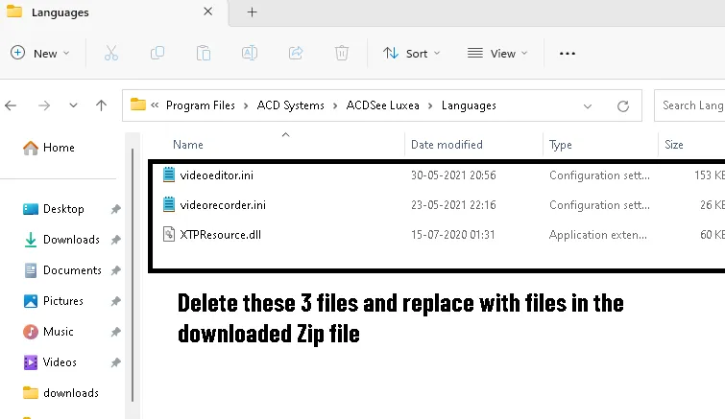Open See more three-dots menu
This screenshot has height=419, width=725.
point(567,54)
